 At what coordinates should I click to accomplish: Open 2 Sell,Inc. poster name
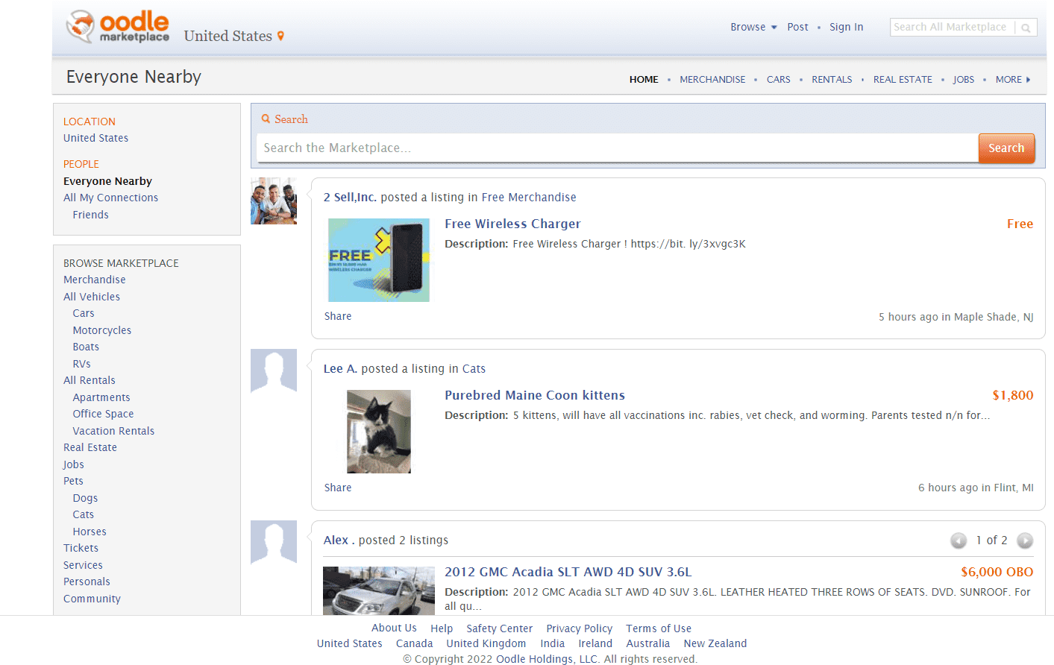point(350,198)
